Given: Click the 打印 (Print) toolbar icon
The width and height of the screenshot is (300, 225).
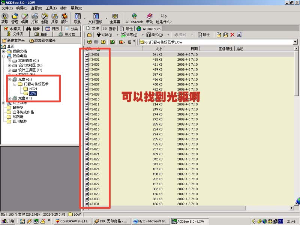Looking at the screenshot, I should (34, 18).
